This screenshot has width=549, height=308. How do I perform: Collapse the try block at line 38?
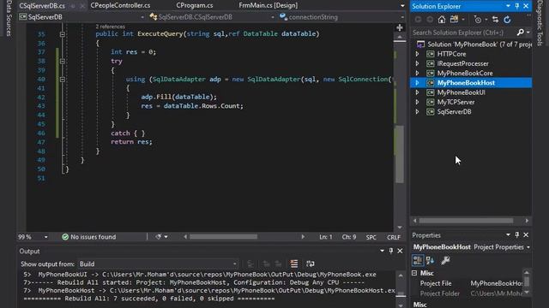pos(63,61)
